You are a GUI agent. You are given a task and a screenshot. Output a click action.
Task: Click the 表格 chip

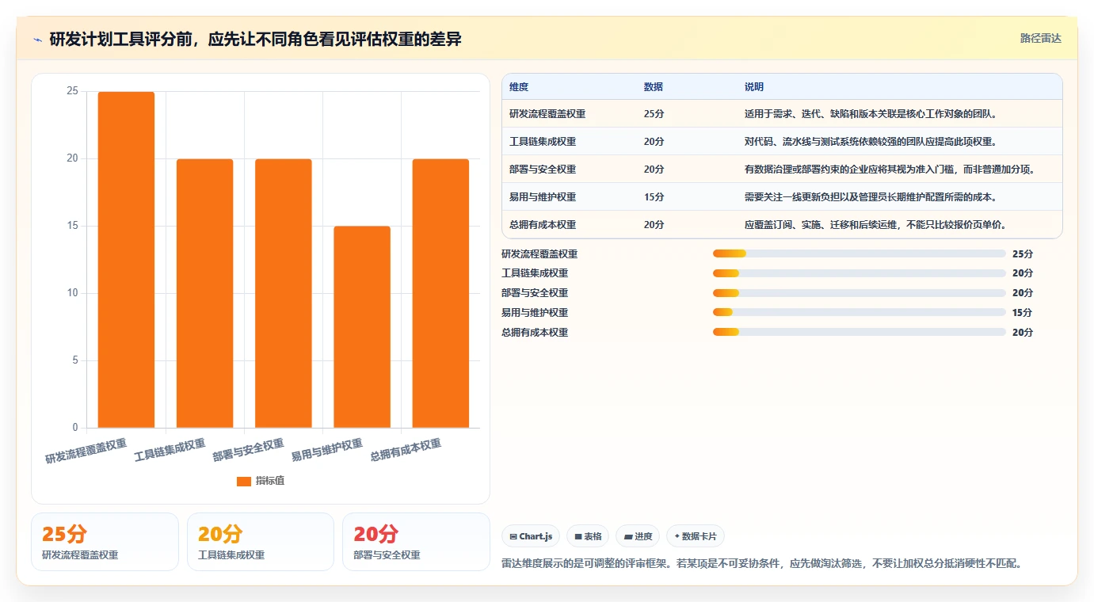point(588,536)
